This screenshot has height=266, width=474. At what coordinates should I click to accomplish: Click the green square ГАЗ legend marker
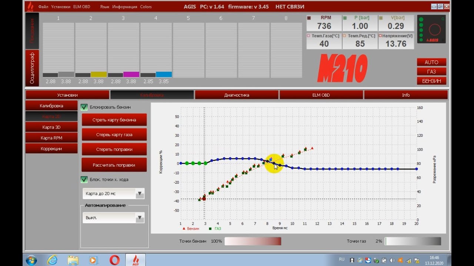point(210,229)
